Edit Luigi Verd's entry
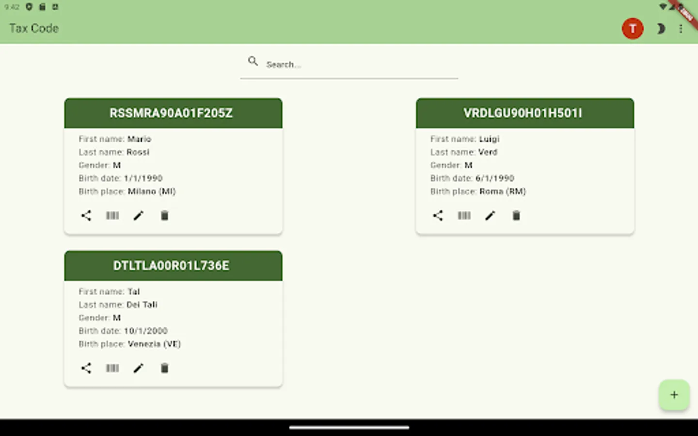698x436 pixels. 490,216
